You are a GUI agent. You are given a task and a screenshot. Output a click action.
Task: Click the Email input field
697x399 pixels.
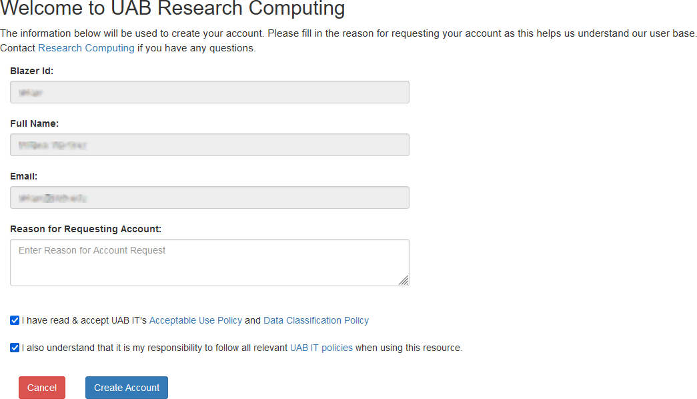coord(209,197)
